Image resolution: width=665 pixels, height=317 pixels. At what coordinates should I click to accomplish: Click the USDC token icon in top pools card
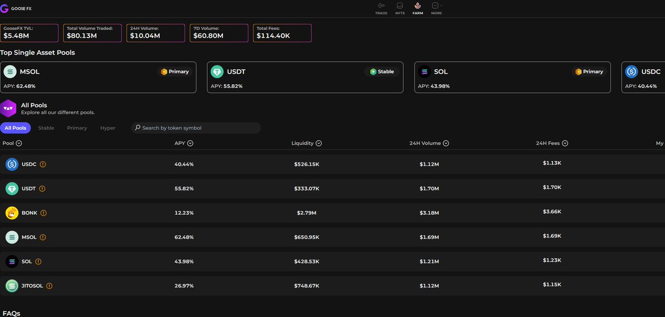pos(632,71)
